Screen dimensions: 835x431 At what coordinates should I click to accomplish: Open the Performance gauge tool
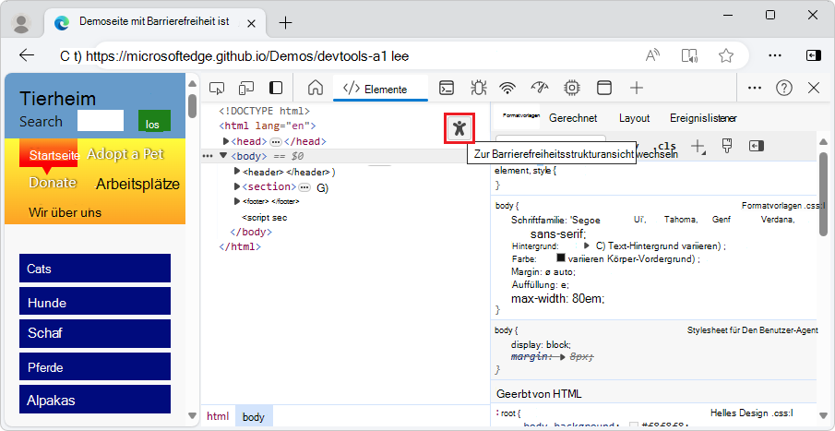540,88
